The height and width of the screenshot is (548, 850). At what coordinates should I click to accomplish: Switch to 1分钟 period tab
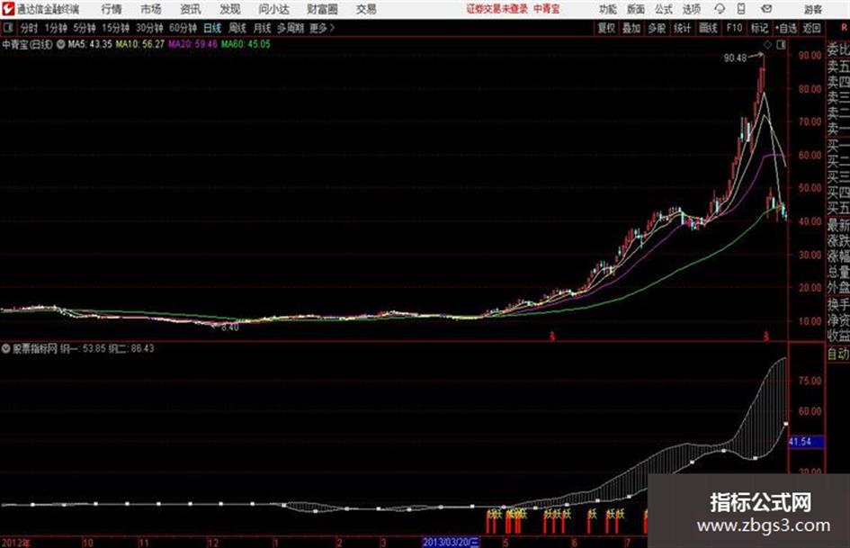click(56, 28)
